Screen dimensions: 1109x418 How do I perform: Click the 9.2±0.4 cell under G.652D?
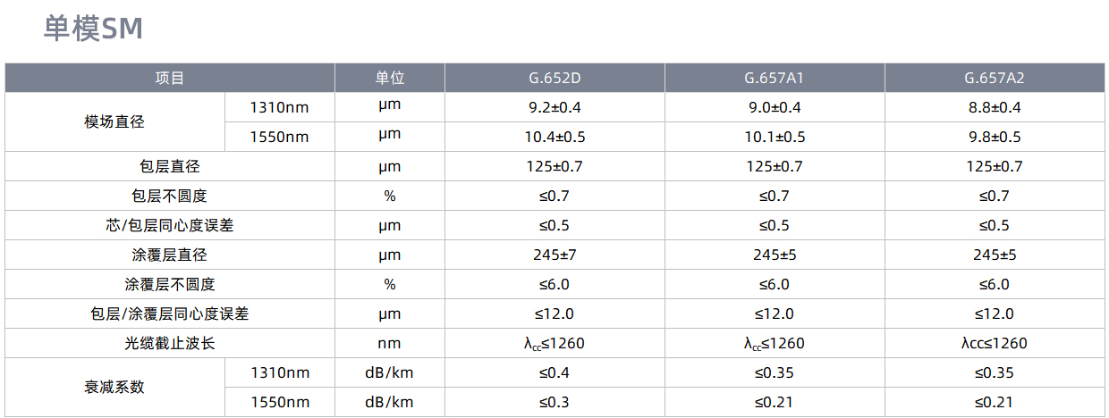tap(554, 107)
